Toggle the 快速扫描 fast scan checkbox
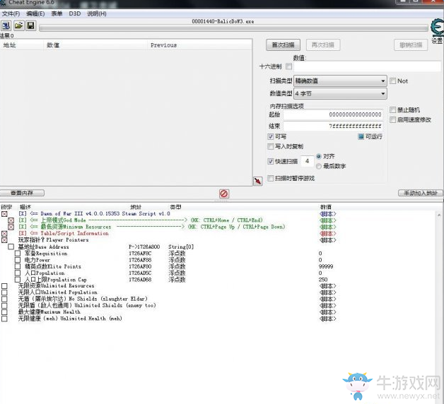 point(270,161)
